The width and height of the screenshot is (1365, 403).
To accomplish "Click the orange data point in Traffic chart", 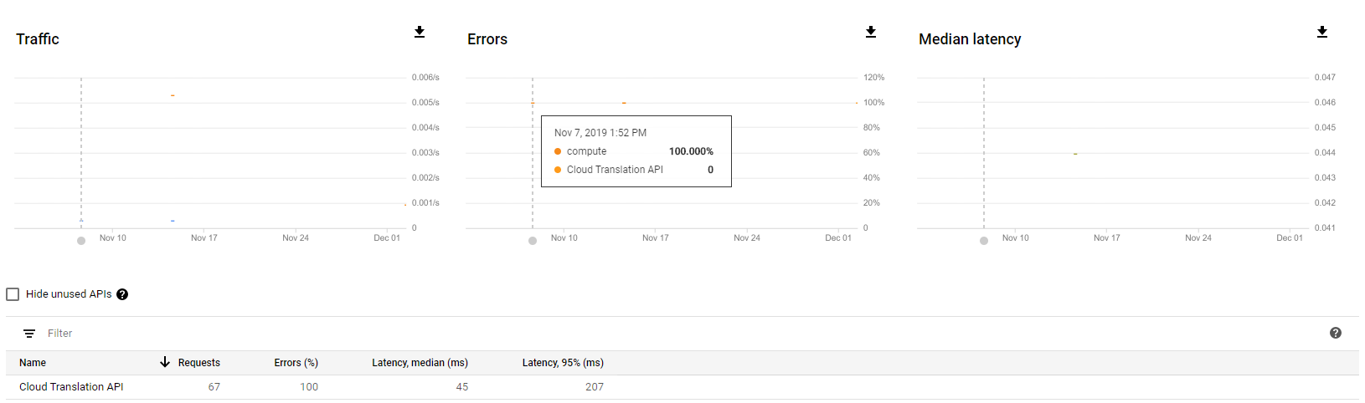I will [x=173, y=95].
